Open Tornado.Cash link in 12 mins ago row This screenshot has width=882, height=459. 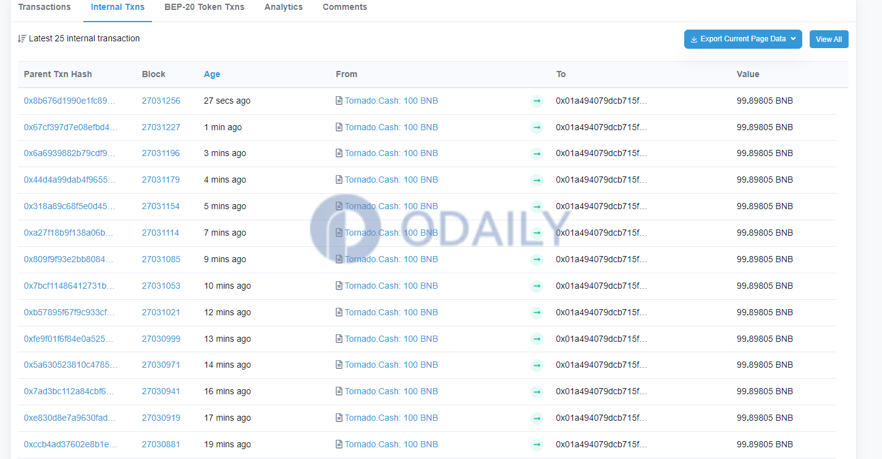(391, 312)
